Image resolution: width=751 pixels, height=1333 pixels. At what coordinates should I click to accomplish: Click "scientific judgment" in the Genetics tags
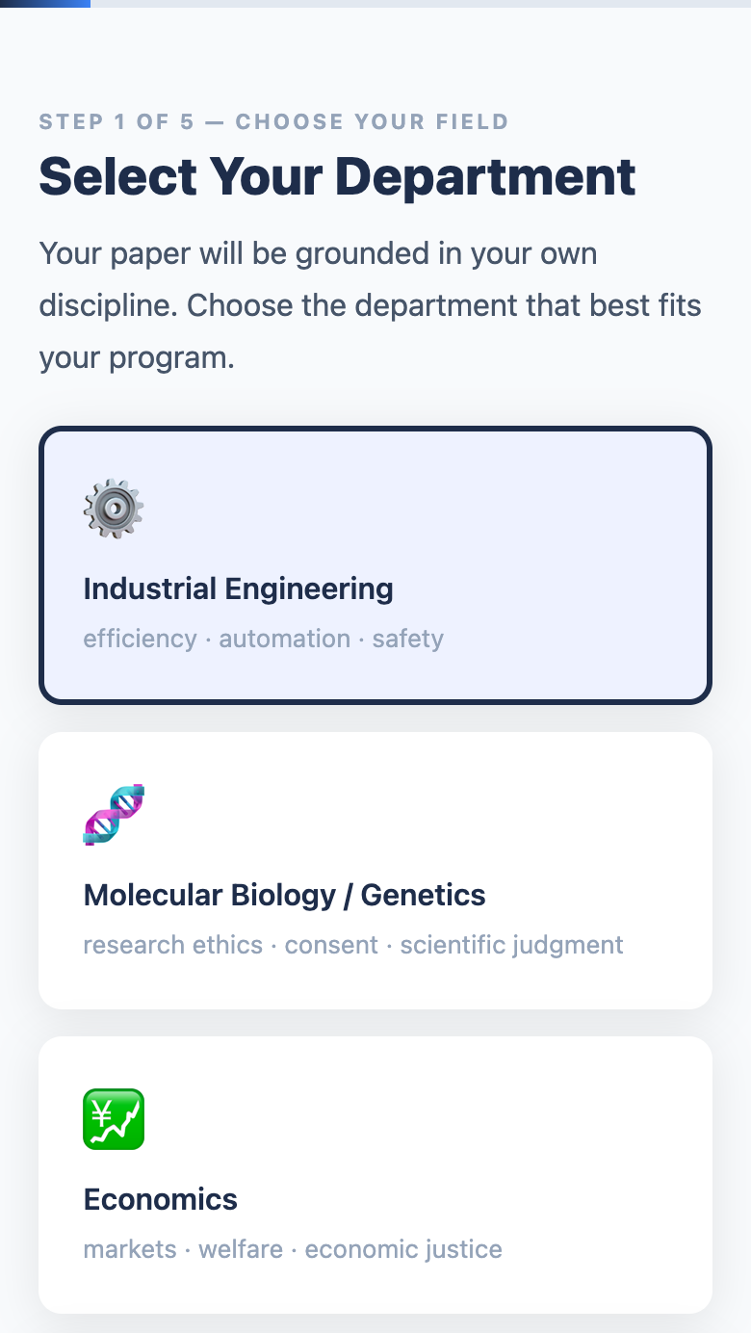[511, 945]
